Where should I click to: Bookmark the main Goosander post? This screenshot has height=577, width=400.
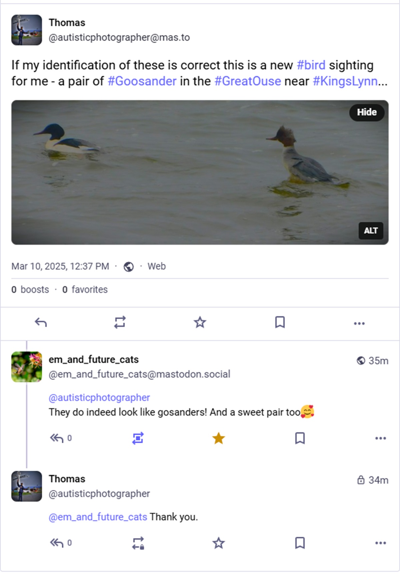(280, 323)
